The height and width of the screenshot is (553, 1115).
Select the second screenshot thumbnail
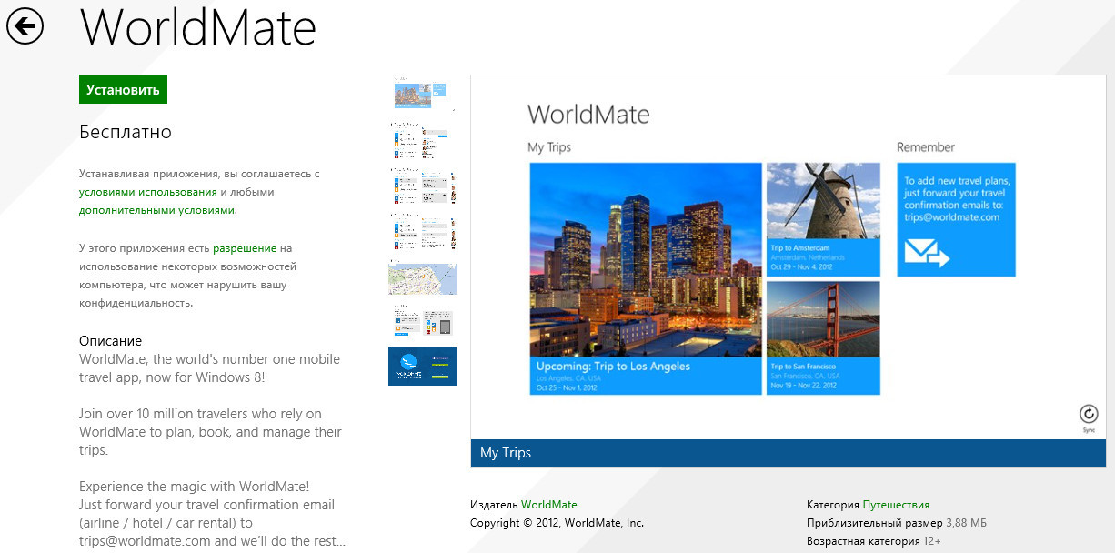(x=422, y=141)
